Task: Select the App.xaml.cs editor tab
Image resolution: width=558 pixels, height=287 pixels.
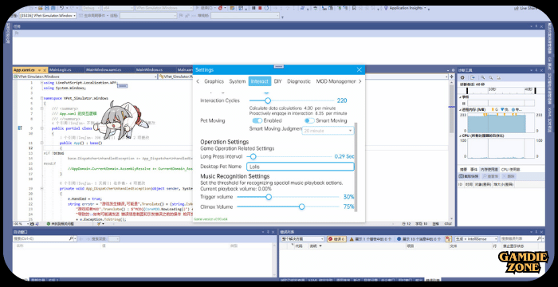Action: point(30,70)
